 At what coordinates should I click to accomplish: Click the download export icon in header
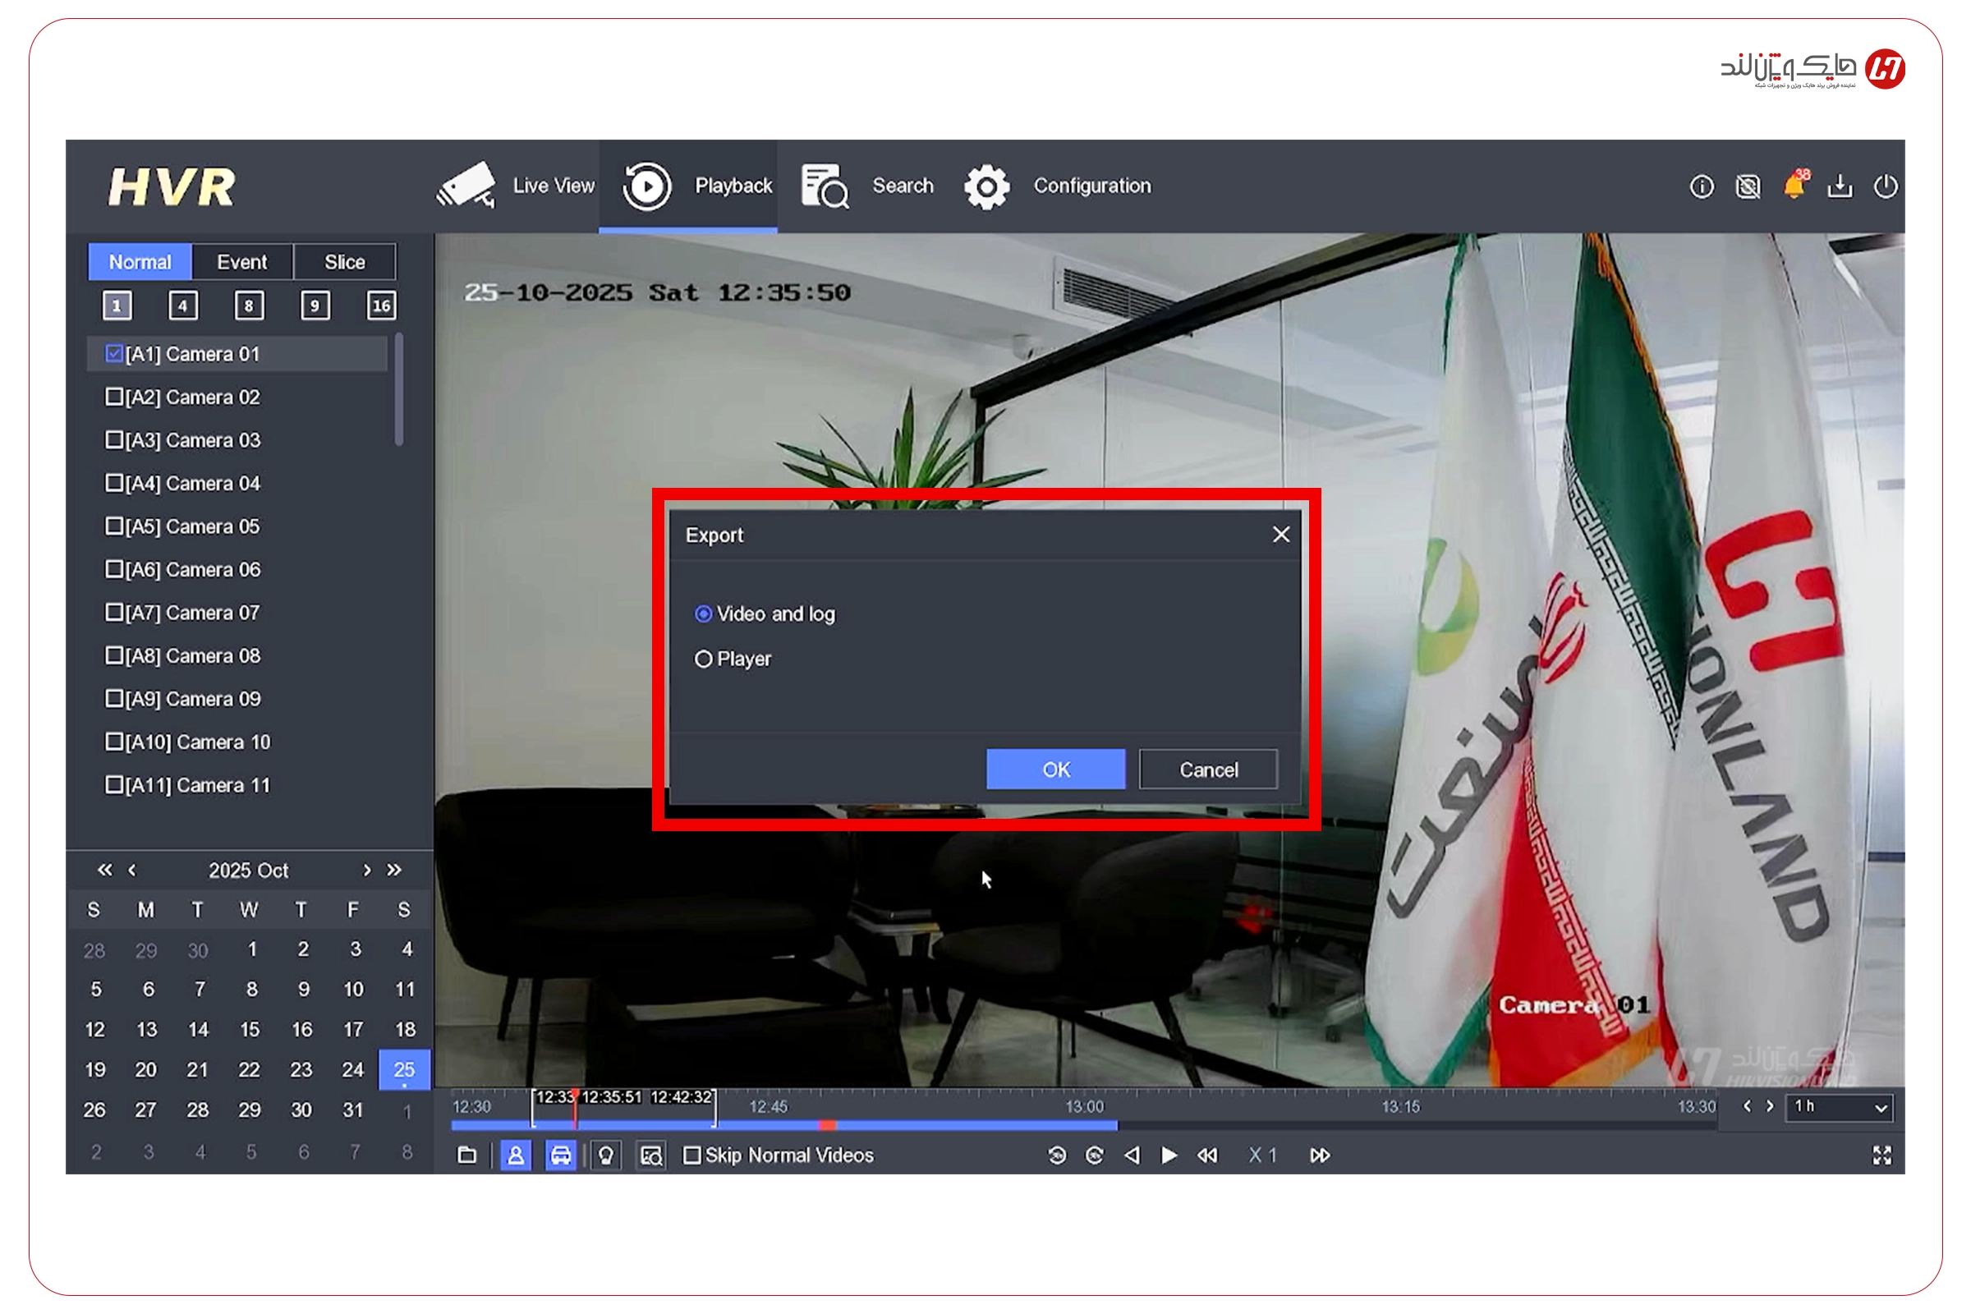1840,186
